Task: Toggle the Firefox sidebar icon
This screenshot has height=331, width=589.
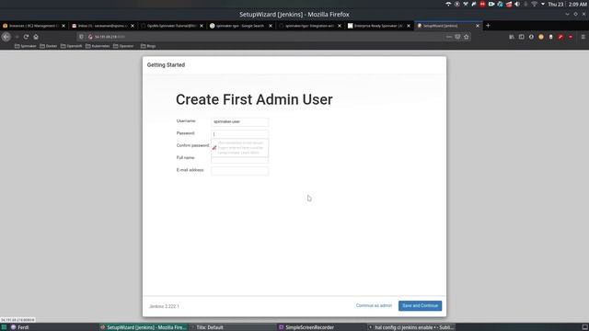Action: (522, 37)
